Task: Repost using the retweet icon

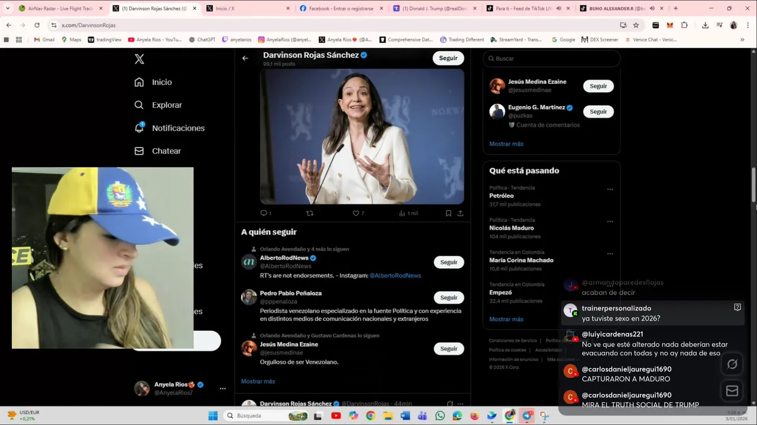Action: coord(309,213)
